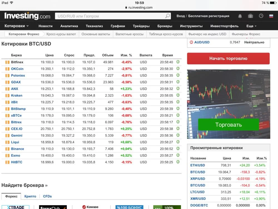
Task: Select the Кросс-курсы валют tab
Action: (x=61, y=34)
